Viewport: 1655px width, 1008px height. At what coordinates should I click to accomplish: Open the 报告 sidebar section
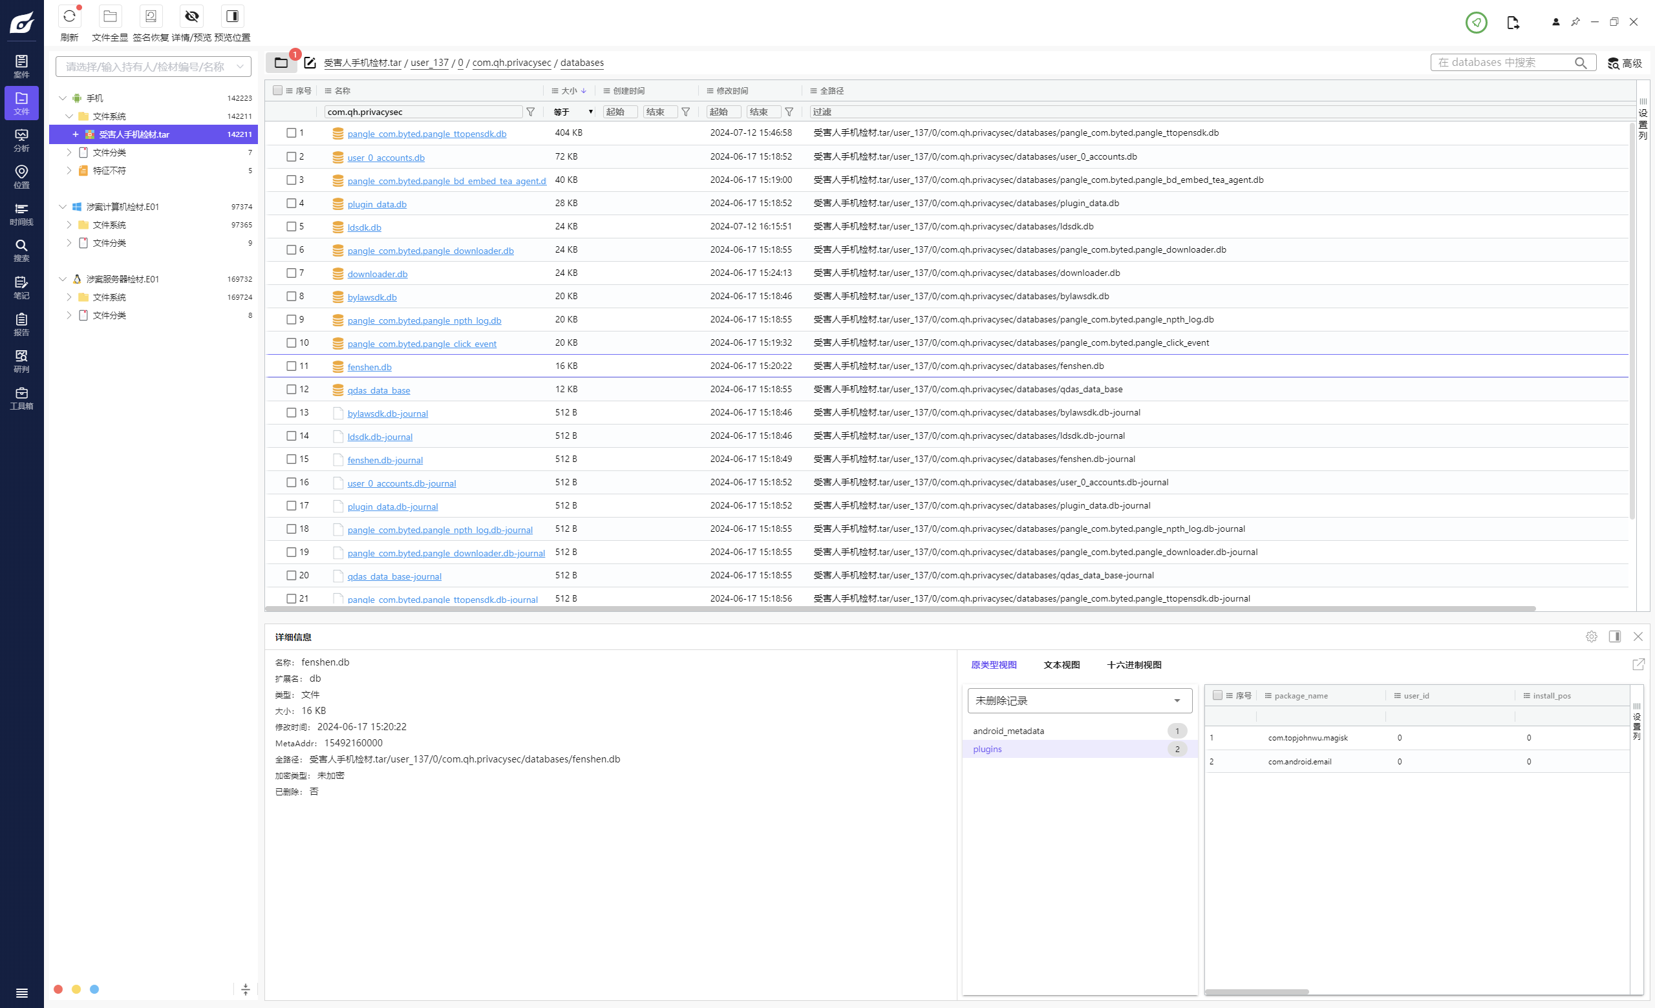click(21, 325)
